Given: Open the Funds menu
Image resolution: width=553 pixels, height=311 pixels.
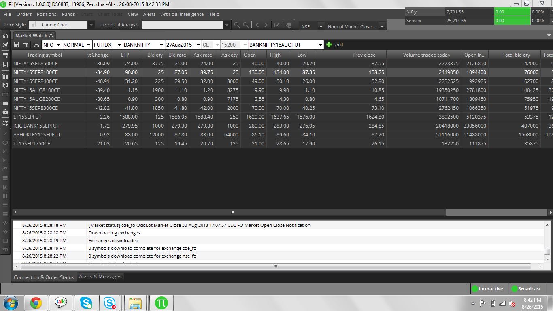Looking at the screenshot, I should 68,14.
